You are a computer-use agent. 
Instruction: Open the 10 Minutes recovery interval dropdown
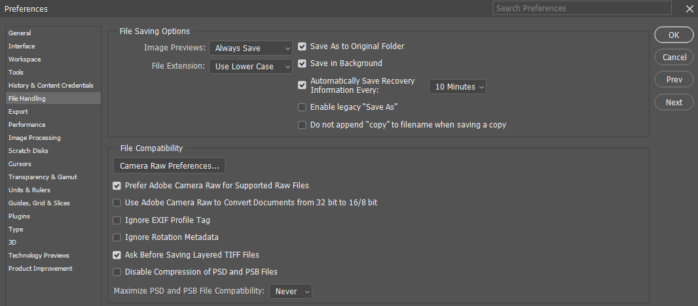[x=458, y=86]
